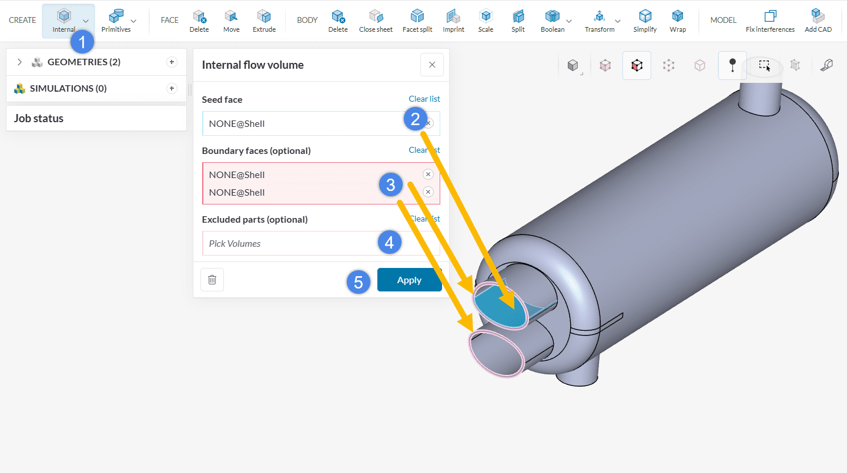Image resolution: width=847 pixels, height=473 pixels.
Task: Open the Primitives dropdown arrow
Action: tap(133, 21)
